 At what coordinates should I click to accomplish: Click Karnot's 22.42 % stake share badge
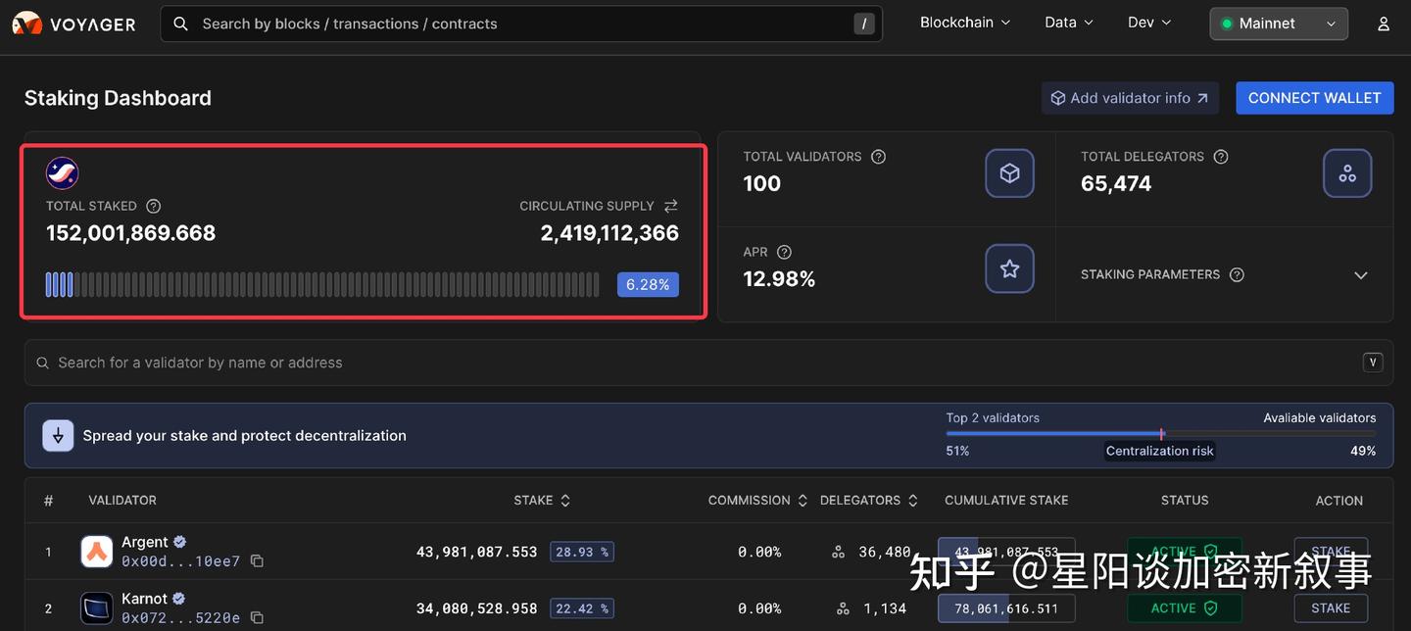[582, 608]
